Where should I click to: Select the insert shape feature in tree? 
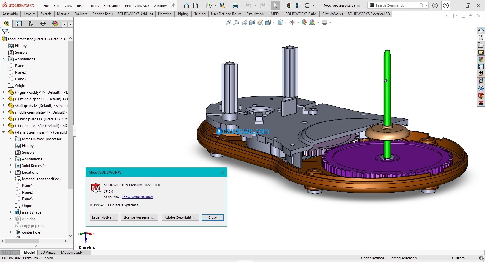click(x=32, y=212)
